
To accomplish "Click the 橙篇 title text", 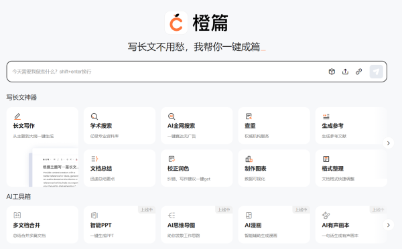I will pyautogui.click(x=210, y=23).
